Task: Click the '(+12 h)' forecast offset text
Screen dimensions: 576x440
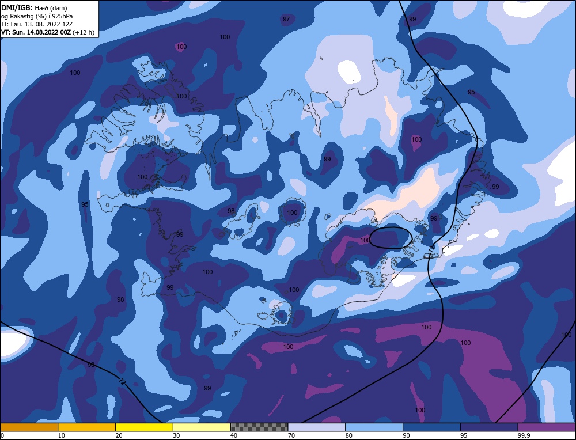Action: click(x=84, y=32)
